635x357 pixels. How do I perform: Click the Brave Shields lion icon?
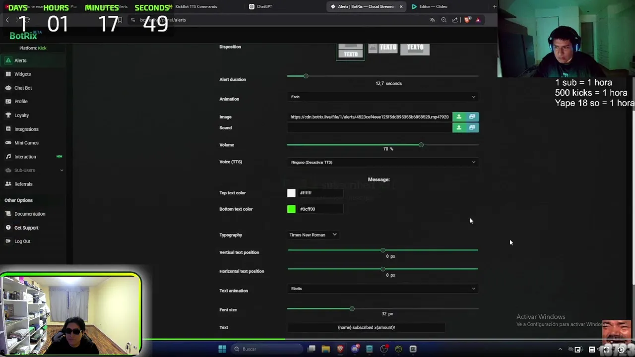pyautogui.click(x=467, y=20)
